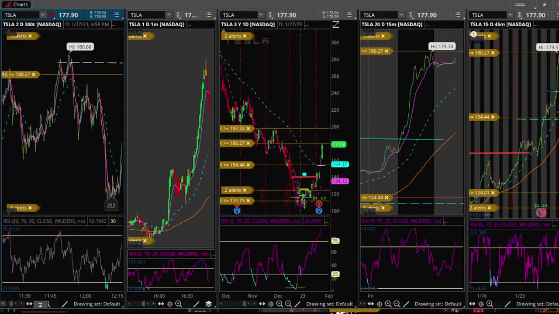559x314 pixels.
Task: Expand the TSLA symbol dropdown on 20 D 15m chart
Action: 401,15
